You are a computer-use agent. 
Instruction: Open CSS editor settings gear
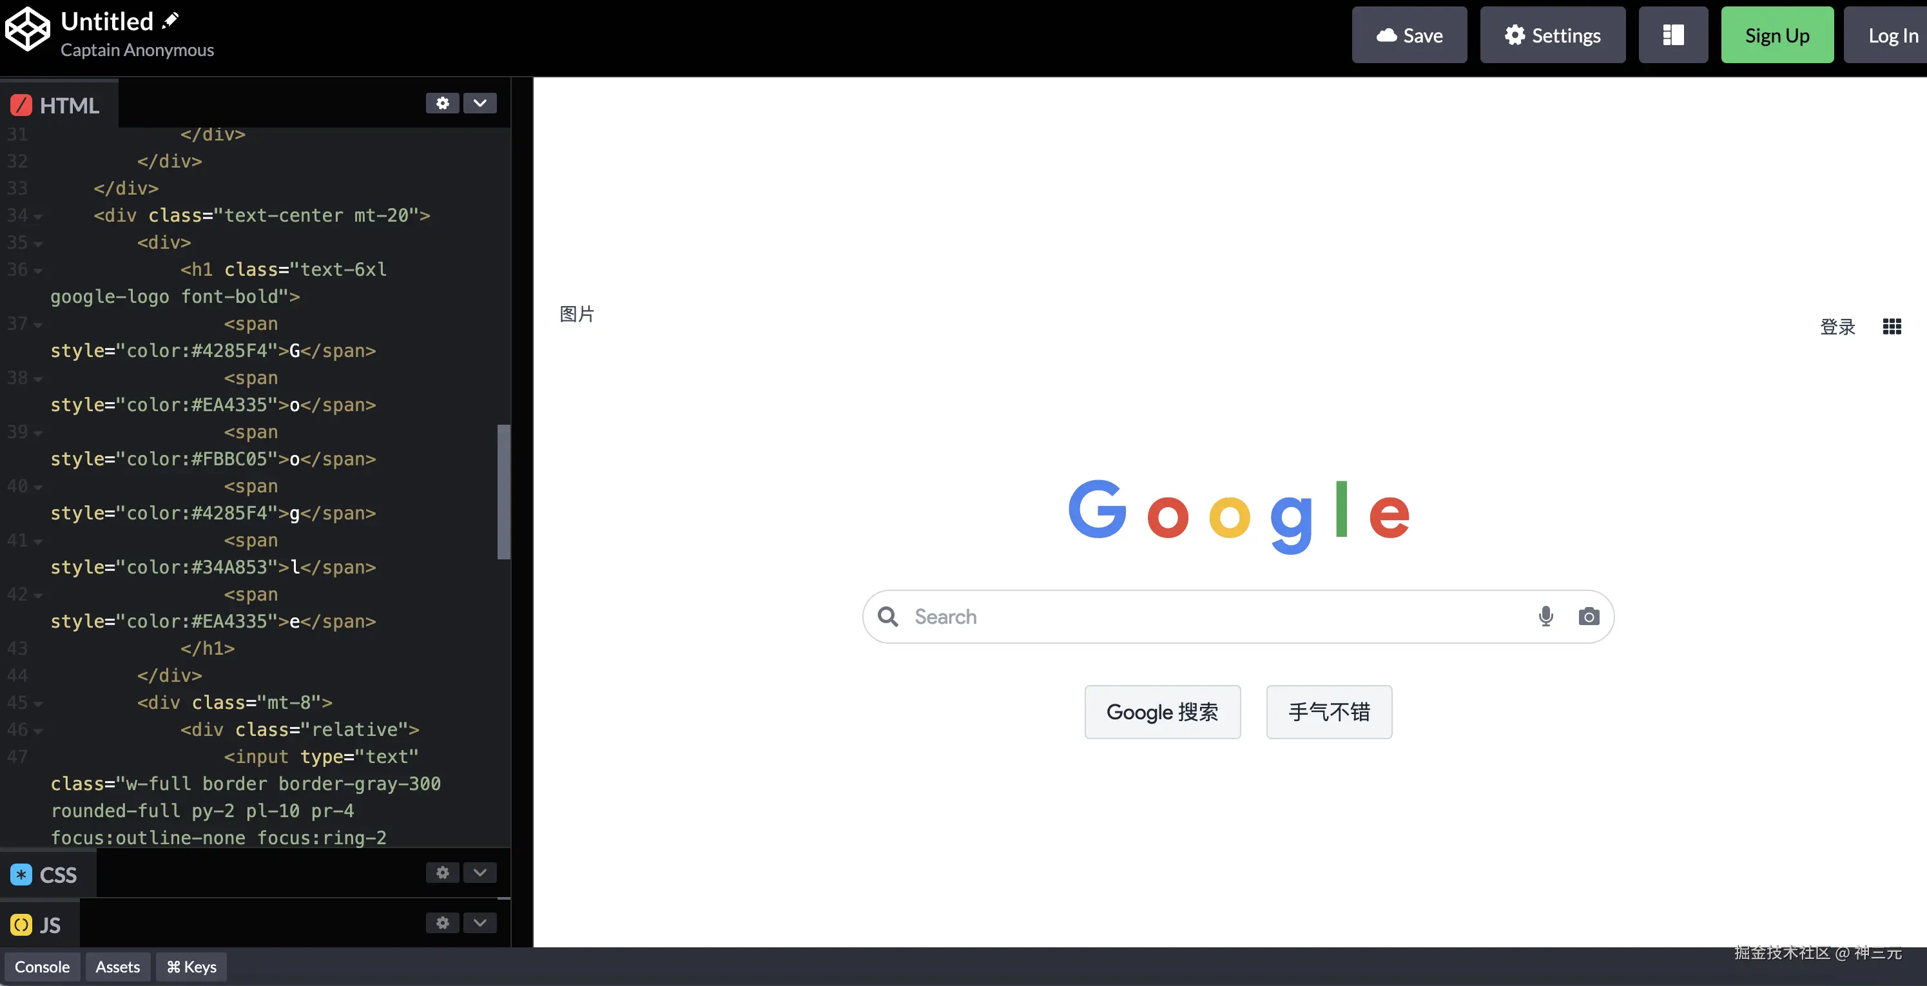[x=442, y=873]
